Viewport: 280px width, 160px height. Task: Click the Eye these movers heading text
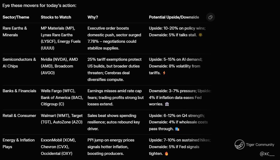point(39,5)
